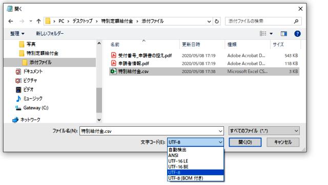Choose UTF-16 BE encoding option
The width and height of the screenshot is (328, 185).
[195, 167]
